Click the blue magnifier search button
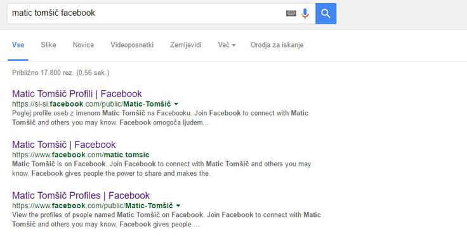This screenshot has height=236, width=467. [x=326, y=13]
